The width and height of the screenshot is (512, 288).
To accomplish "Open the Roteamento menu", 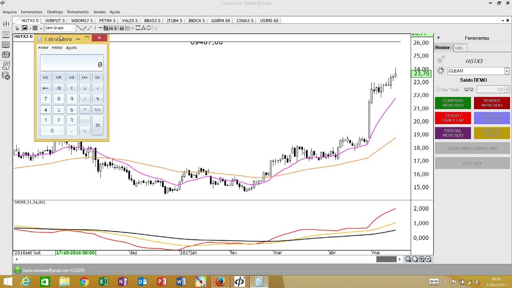I will [x=78, y=12].
